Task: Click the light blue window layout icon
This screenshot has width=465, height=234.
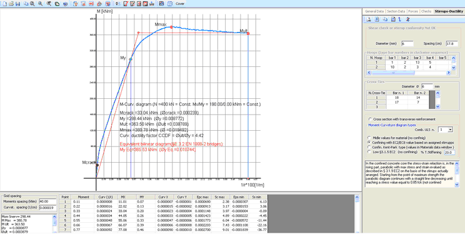Action: point(169,4)
